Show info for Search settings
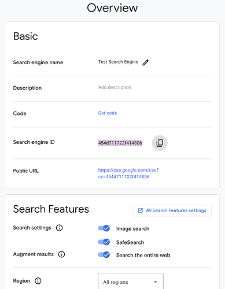The image size is (225, 289). pos(59,228)
